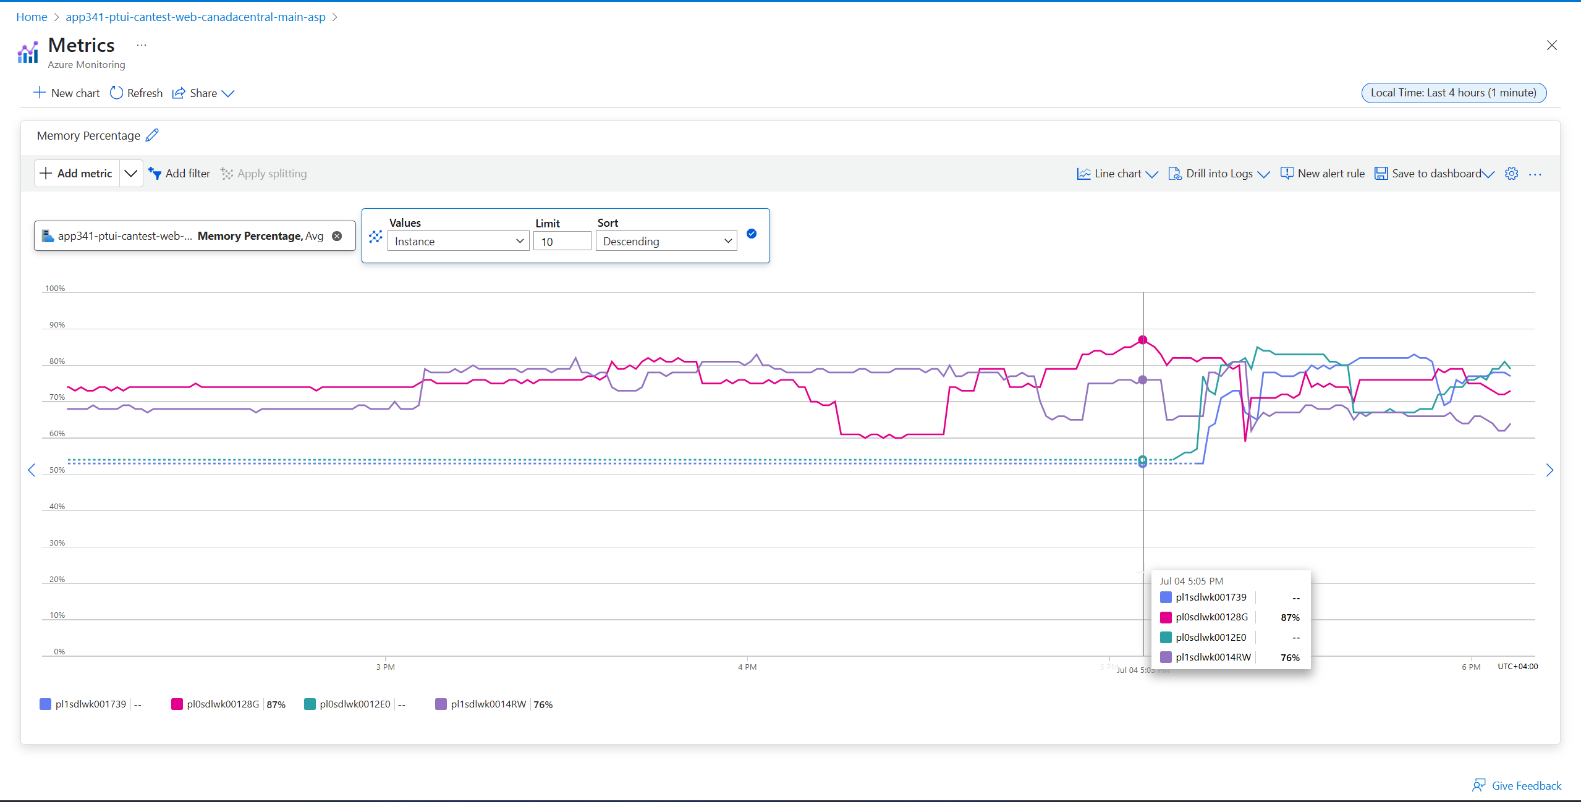
Task: Click the Memory Percentage chart title
Action: (88, 135)
